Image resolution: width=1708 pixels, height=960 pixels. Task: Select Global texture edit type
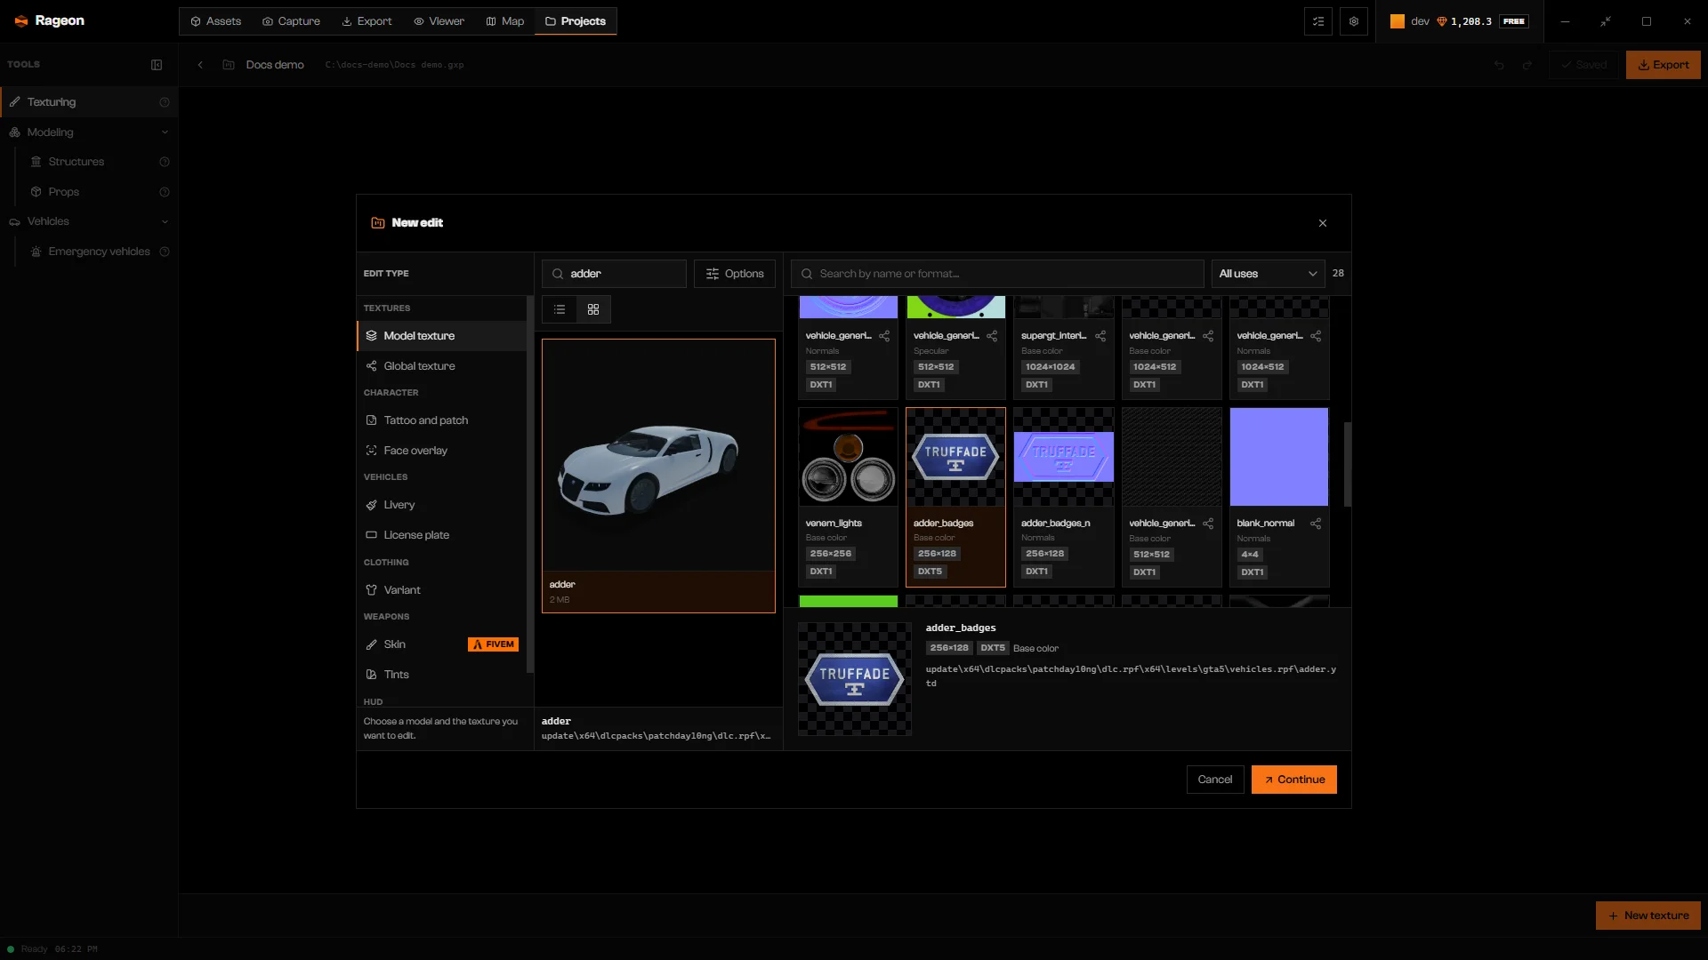[441, 366]
